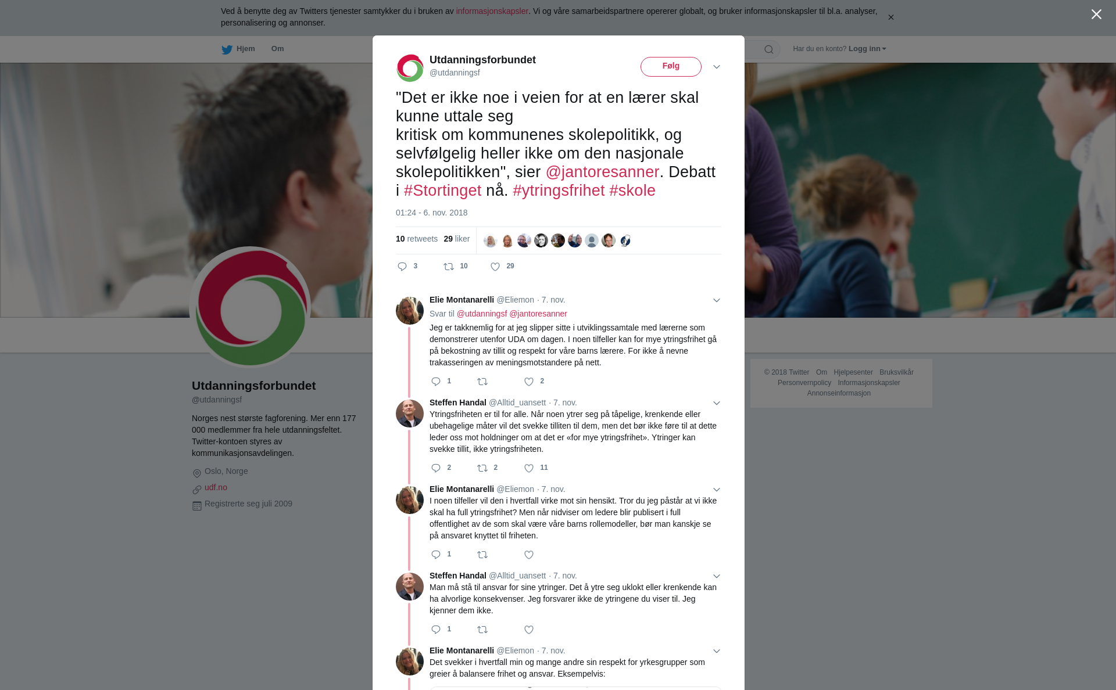Click the reply icon under main tweet
The width and height of the screenshot is (1116, 690).
pos(402,267)
